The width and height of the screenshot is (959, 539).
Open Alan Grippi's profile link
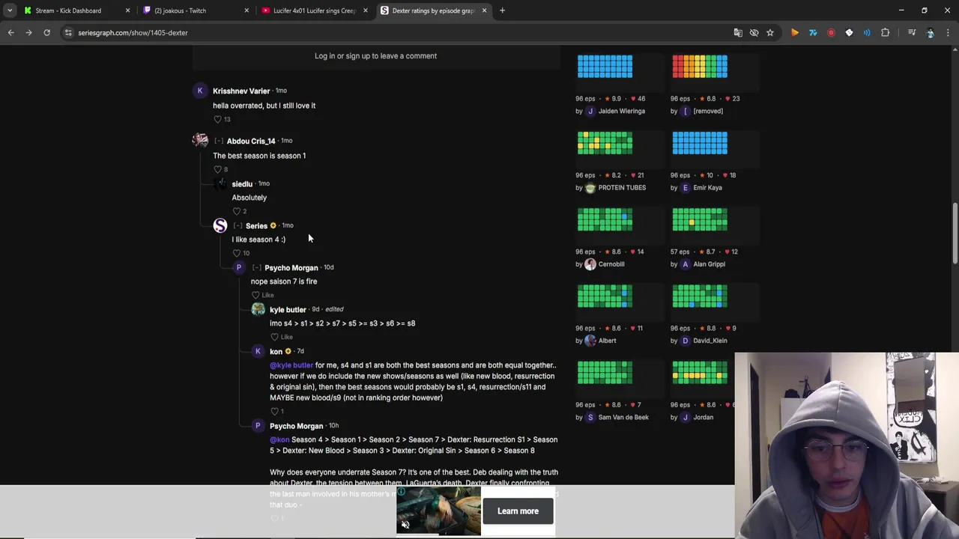pos(709,264)
